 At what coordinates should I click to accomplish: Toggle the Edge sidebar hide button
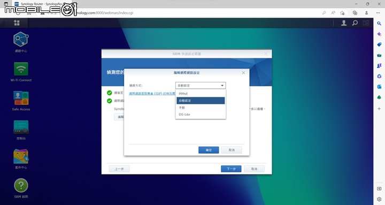[x=379, y=188]
